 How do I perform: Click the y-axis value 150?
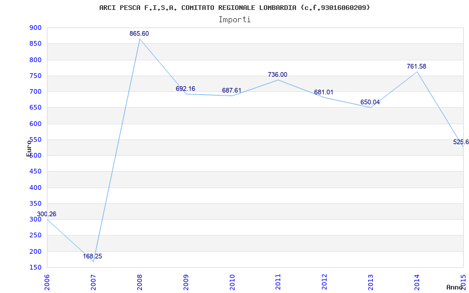click(35, 267)
